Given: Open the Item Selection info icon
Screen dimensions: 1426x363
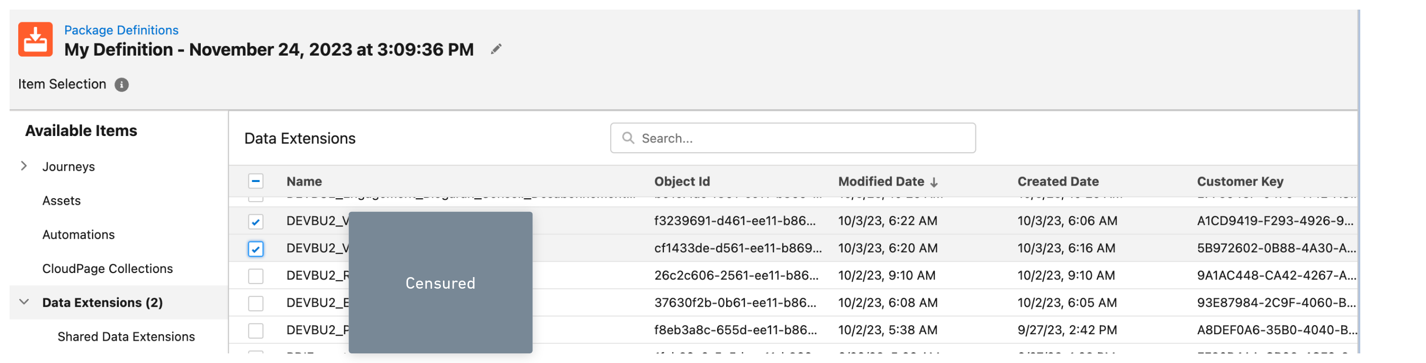Looking at the screenshot, I should (122, 84).
